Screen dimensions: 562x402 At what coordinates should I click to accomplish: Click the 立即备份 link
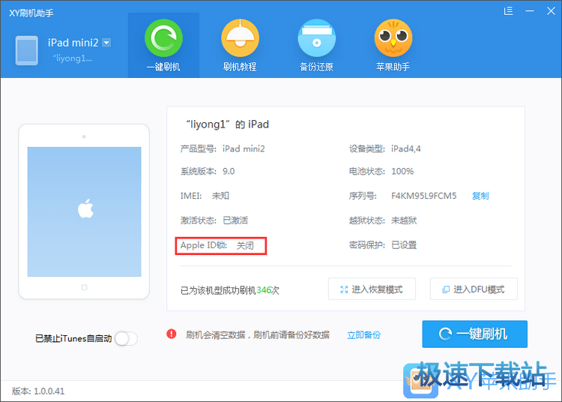(363, 335)
